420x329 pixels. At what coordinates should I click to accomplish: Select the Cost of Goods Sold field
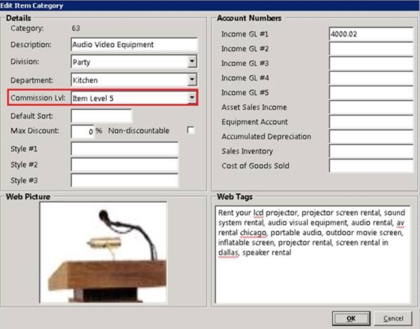pyautogui.click(x=370, y=166)
